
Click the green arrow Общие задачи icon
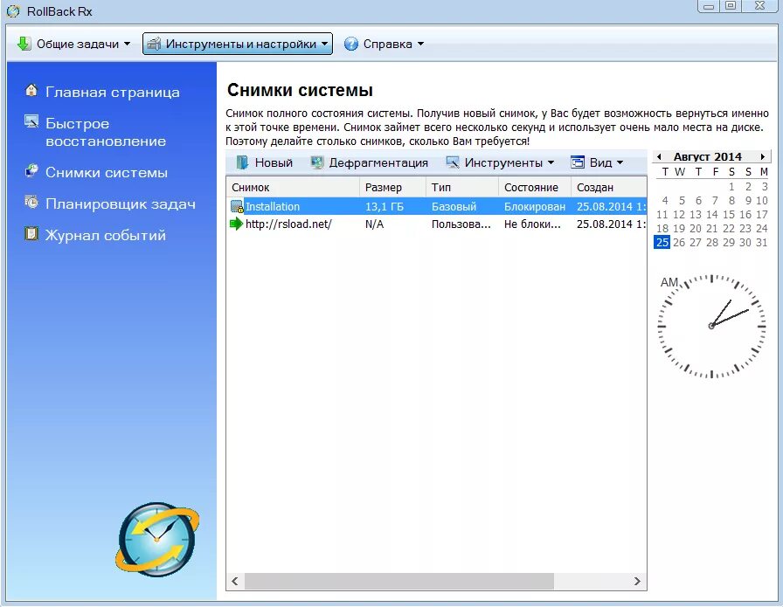pos(24,44)
